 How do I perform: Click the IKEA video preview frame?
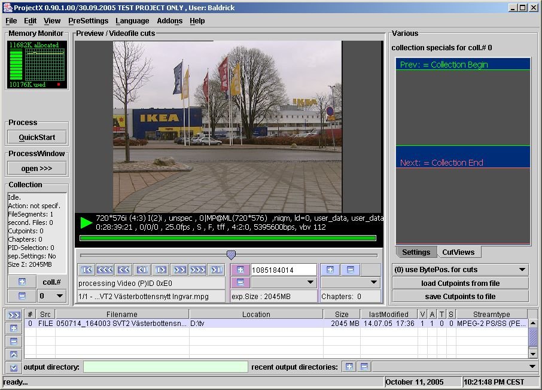point(227,127)
